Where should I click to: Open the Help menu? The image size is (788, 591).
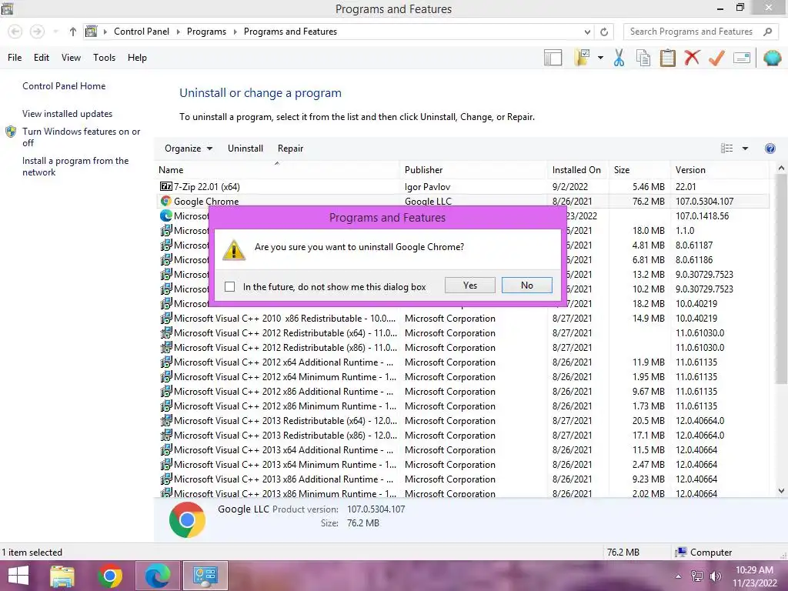(137, 58)
